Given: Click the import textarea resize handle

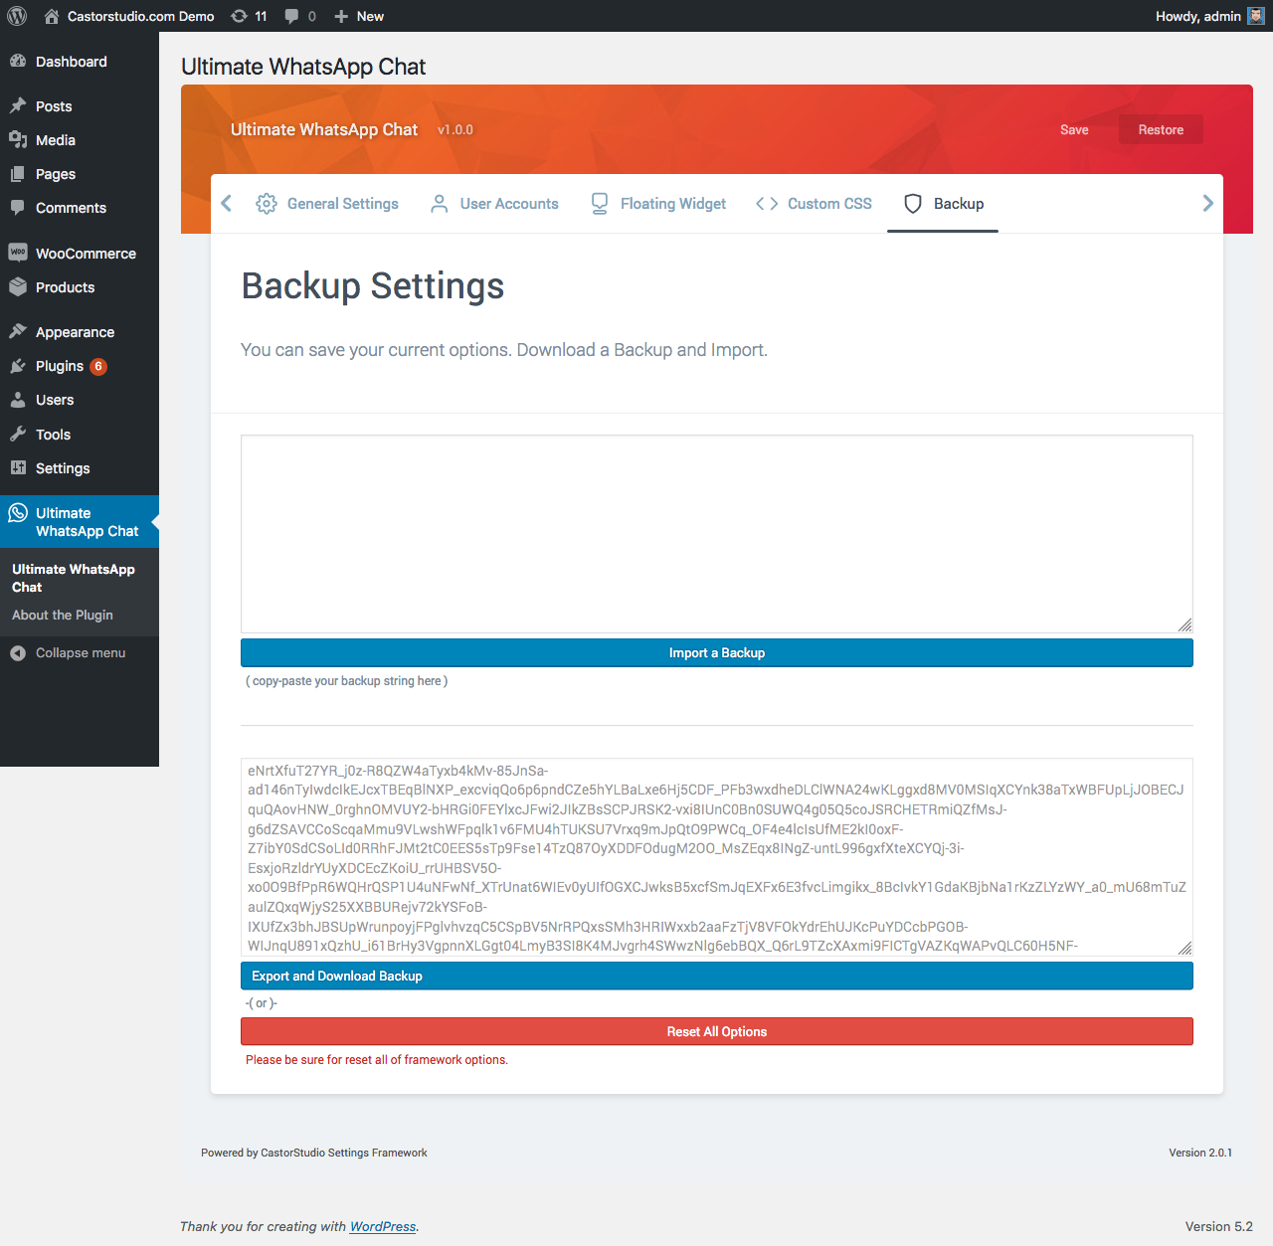Looking at the screenshot, I should click(1184, 624).
